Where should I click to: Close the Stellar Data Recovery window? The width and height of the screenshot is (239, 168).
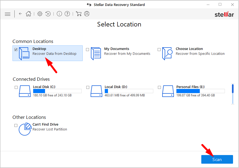232,5
